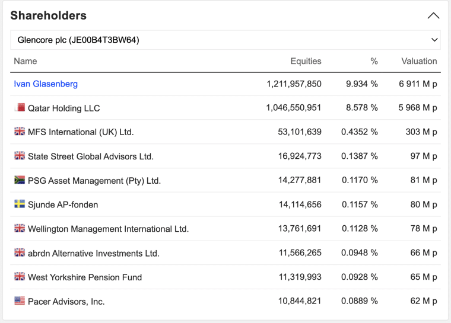
Task: Click Sweden flag beside Sjunde AP-fonden
Action: point(20,204)
